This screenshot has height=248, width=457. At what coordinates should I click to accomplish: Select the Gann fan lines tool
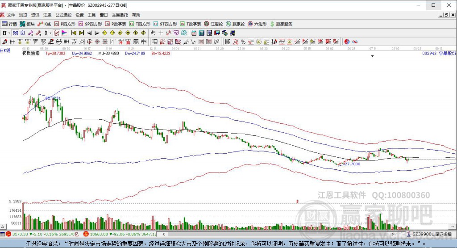point(162,42)
